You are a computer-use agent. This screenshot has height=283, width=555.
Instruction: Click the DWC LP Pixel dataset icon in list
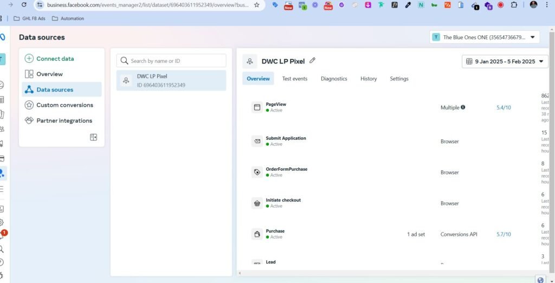click(x=126, y=80)
